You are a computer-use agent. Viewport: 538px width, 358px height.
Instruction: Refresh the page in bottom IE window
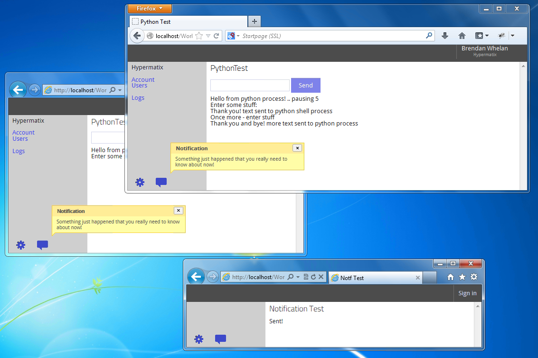313,277
